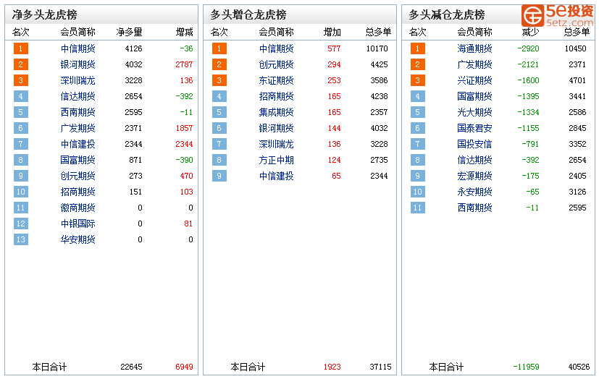599x379 pixels.
Task: Select the total long value 10170
Action: click(x=377, y=48)
